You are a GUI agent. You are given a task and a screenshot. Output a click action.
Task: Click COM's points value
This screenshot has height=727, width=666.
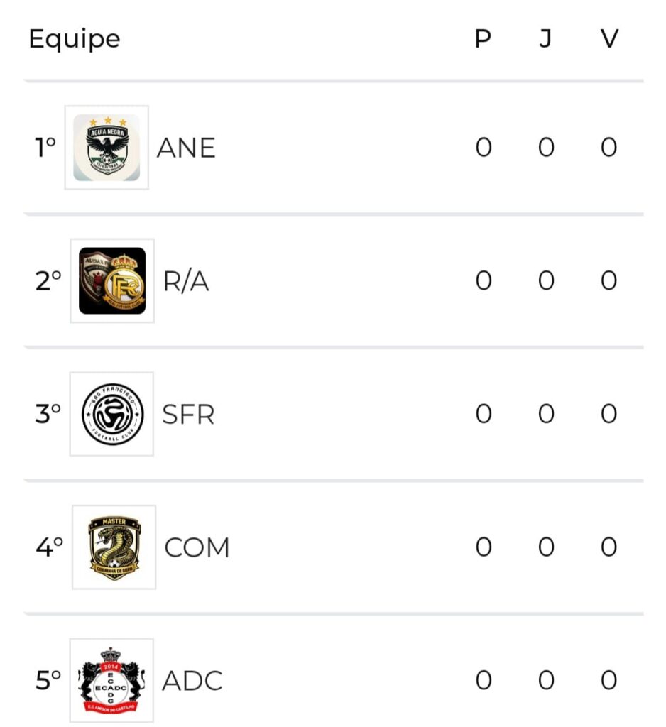[x=484, y=547]
